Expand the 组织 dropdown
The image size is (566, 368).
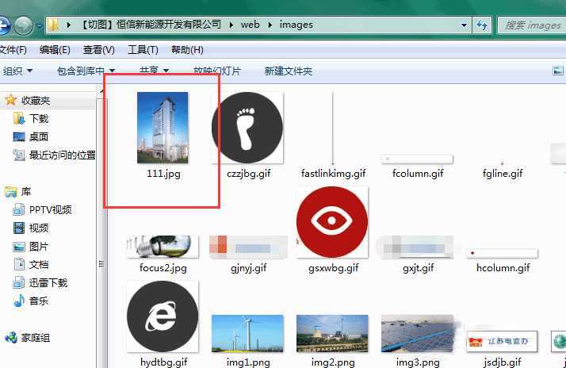(17, 71)
